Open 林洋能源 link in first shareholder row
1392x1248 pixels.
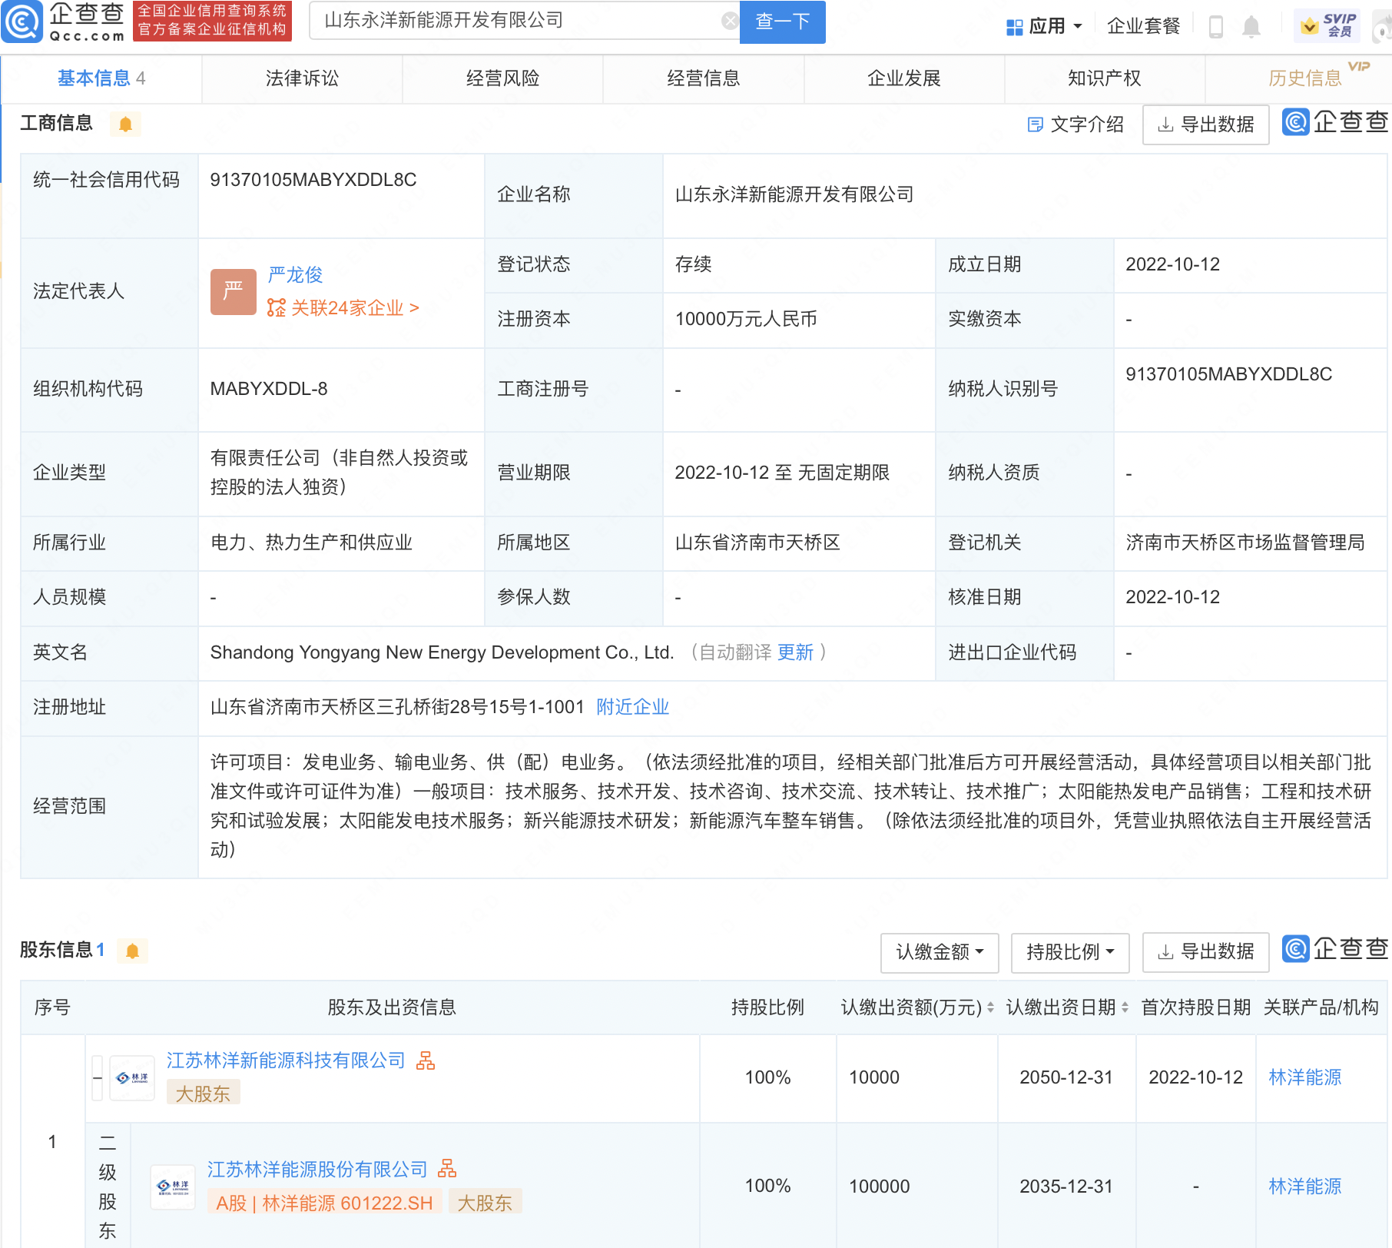(1304, 1077)
